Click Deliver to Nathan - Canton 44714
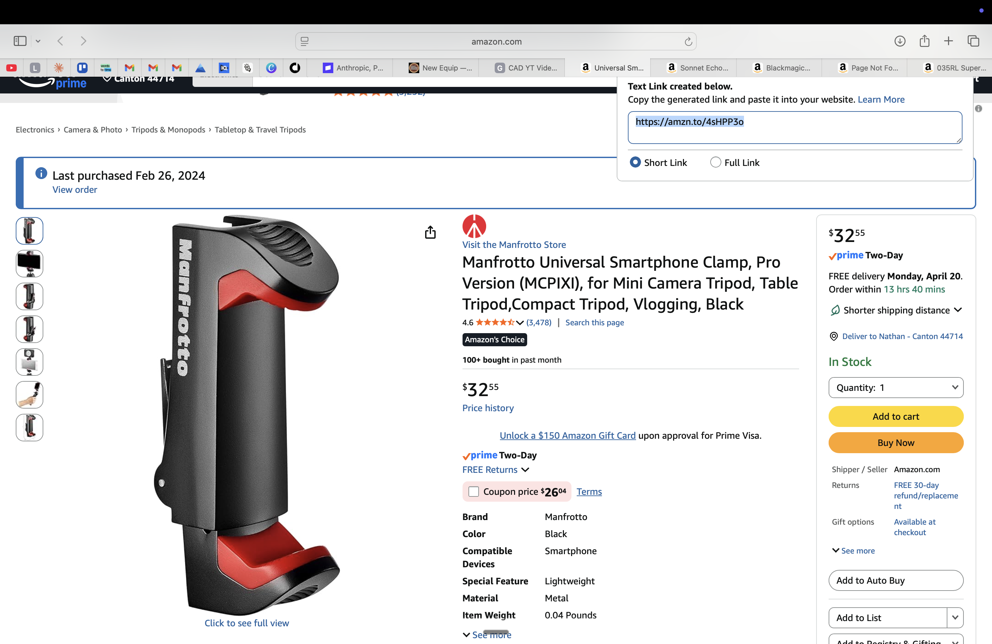The image size is (992, 644). (x=902, y=336)
